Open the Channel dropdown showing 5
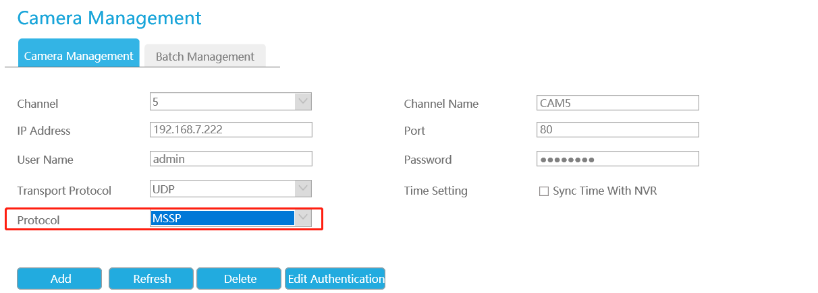 pyautogui.click(x=231, y=102)
